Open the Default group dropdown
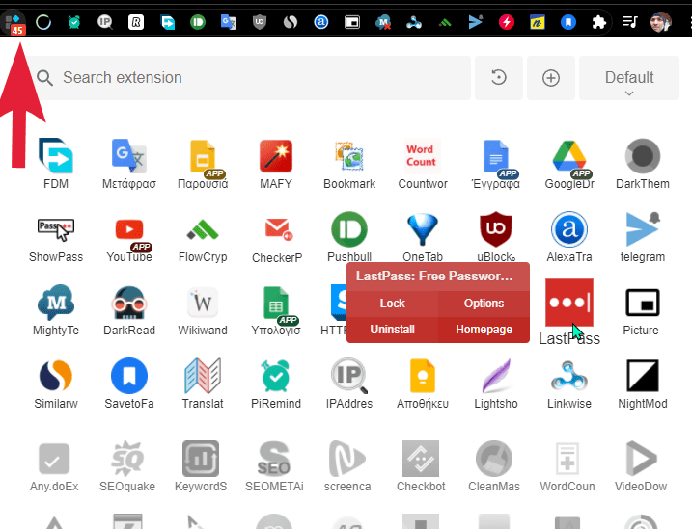The image size is (692, 529). coord(629,78)
